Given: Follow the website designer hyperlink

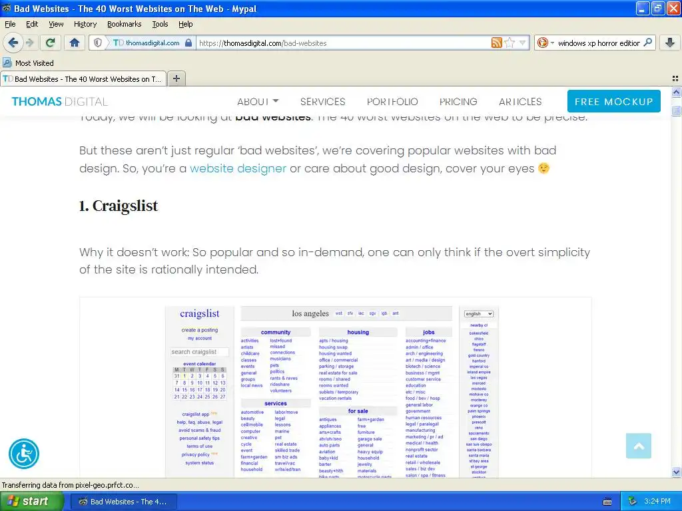Looking at the screenshot, I should click(x=238, y=168).
